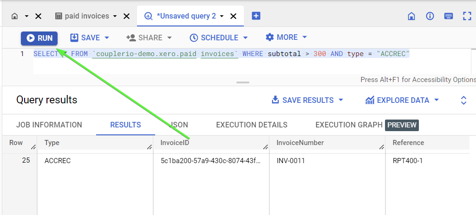Add a new query tab with plus icon
The image size is (476, 215).
point(256,16)
